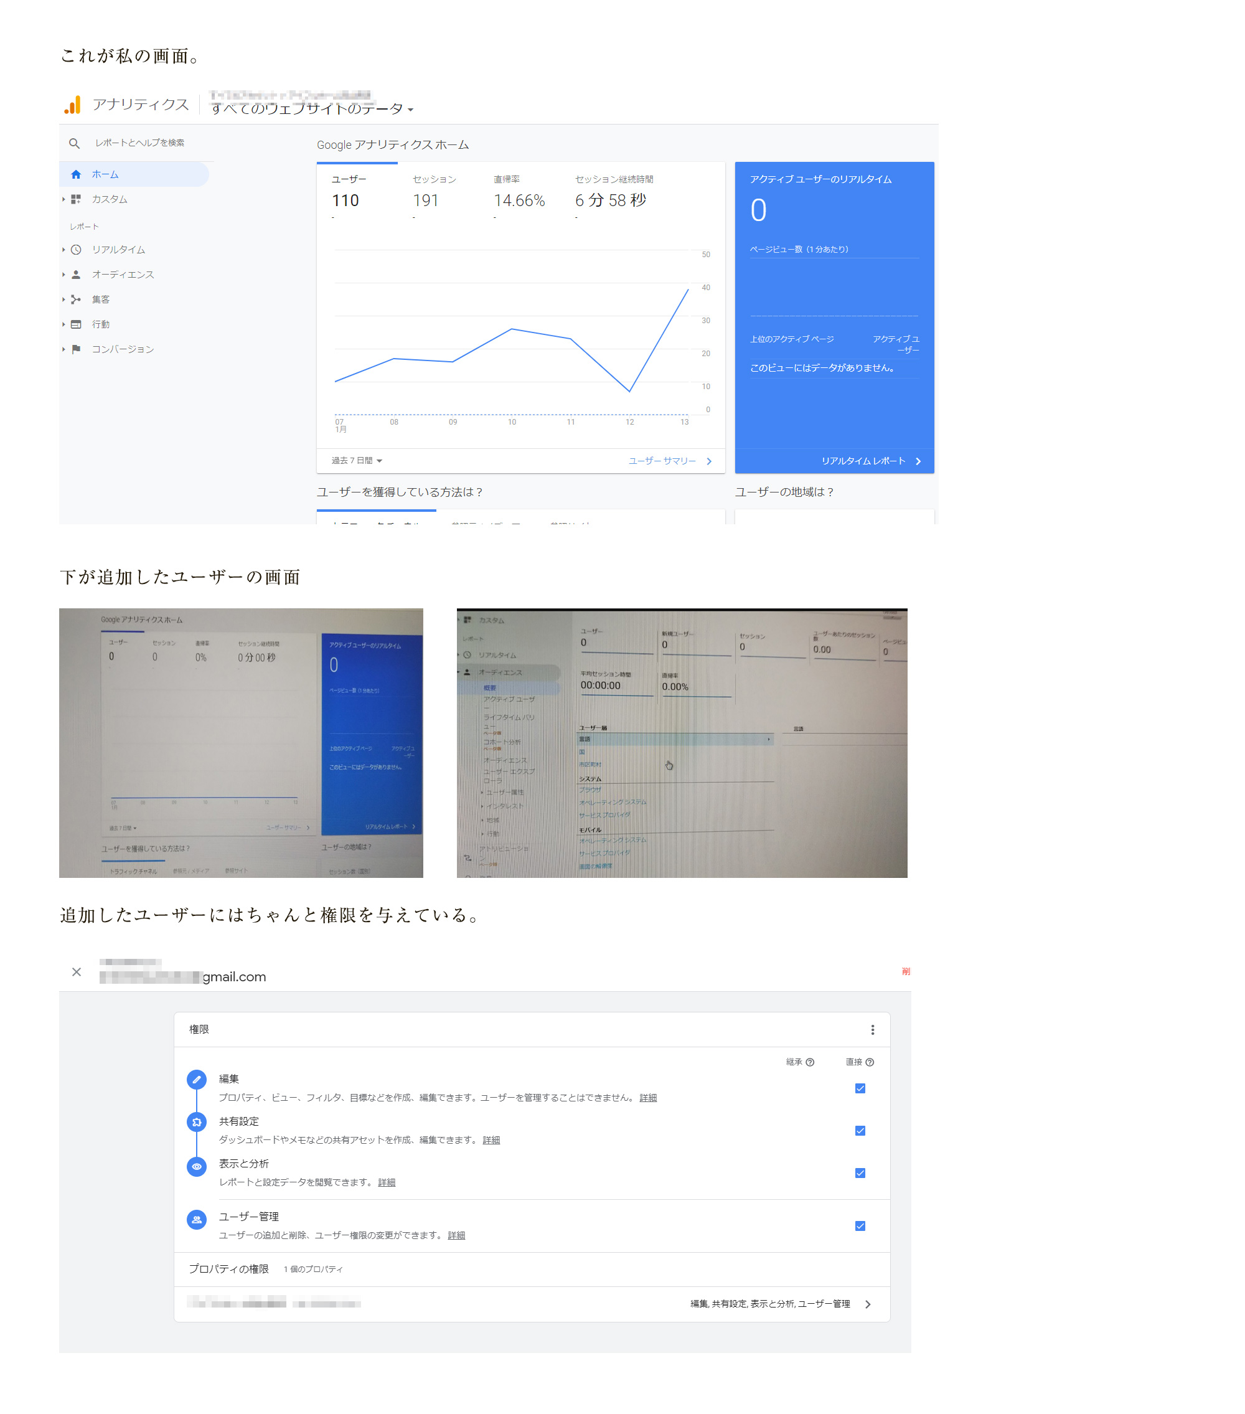Select the オーディエンス person icon

pos(76,275)
